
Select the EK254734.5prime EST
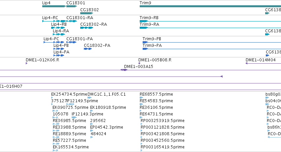click(x=52, y=98)
